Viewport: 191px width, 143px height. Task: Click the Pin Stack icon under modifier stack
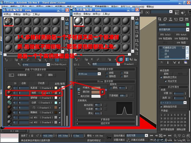161,62
